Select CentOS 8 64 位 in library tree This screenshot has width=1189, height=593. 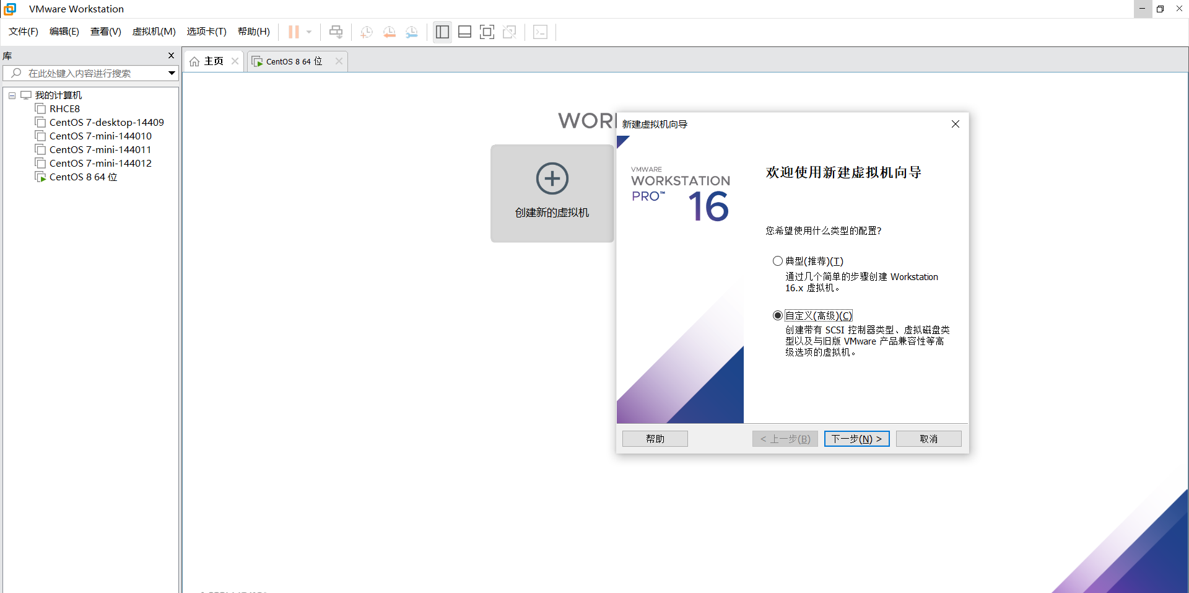click(x=83, y=177)
